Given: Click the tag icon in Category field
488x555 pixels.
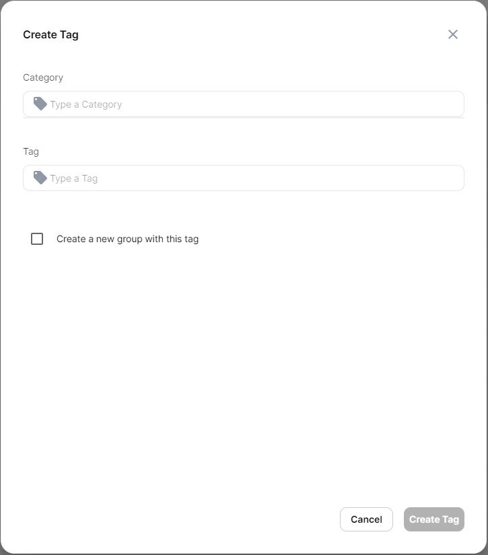Looking at the screenshot, I should click(40, 104).
